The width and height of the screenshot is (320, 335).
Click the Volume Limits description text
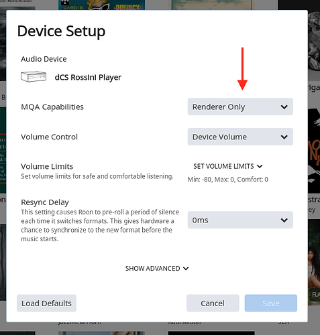[97, 176]
